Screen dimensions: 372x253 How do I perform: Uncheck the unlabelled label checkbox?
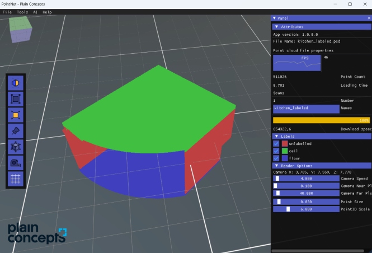click(x=276, y=143)
